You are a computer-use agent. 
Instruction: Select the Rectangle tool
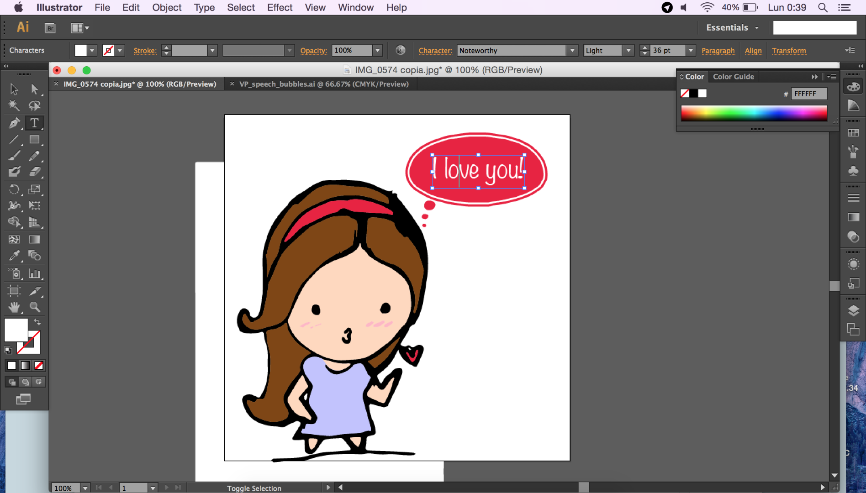[x=35, y=140]
